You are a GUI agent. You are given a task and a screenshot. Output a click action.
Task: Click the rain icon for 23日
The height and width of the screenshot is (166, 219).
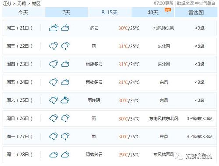[54, 64]
